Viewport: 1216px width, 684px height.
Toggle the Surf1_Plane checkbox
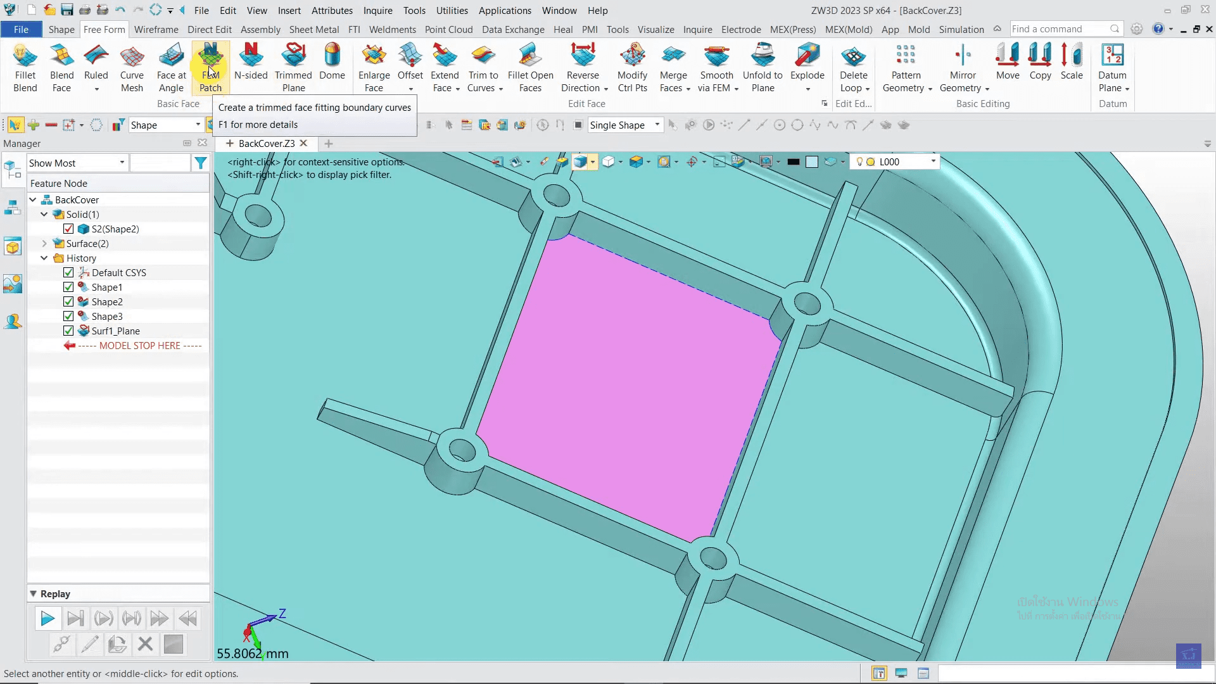coord(68,331)
